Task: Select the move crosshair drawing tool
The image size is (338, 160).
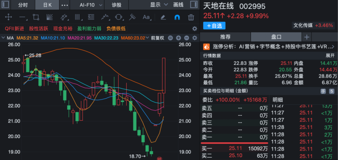Action: click(x=8, y=17)
